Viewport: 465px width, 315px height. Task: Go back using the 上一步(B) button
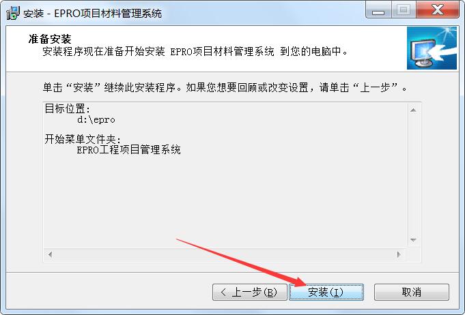click(250, 292)
